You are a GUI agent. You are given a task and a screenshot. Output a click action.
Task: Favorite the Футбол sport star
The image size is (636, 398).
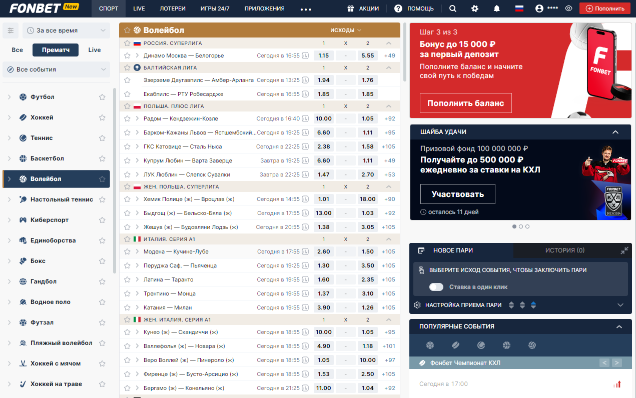[x=102, y=97]
